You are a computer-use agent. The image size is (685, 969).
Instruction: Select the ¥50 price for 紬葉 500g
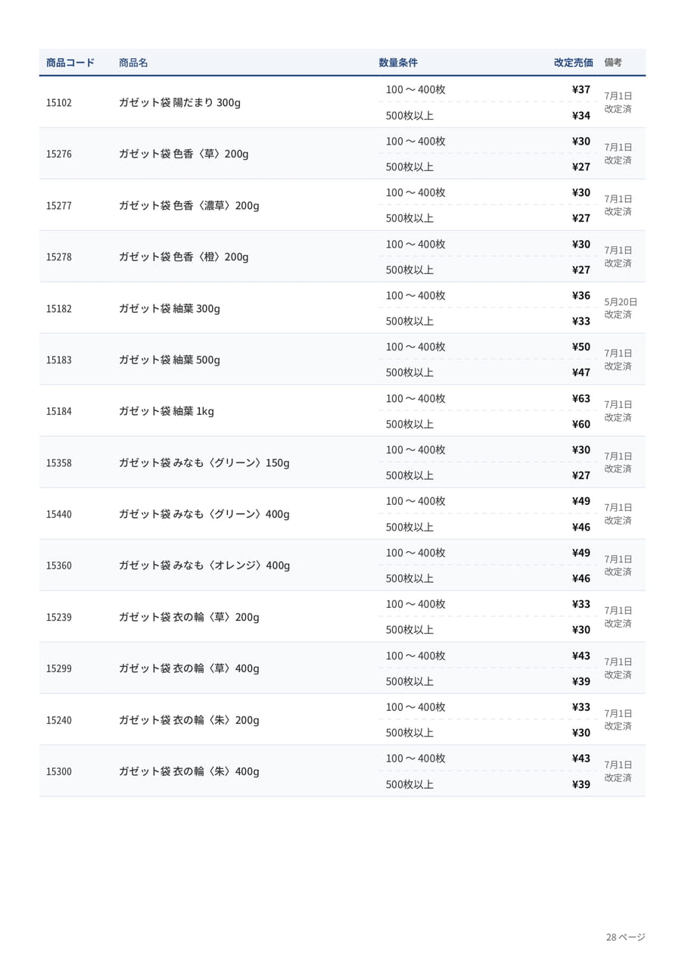tap(581, 347)
